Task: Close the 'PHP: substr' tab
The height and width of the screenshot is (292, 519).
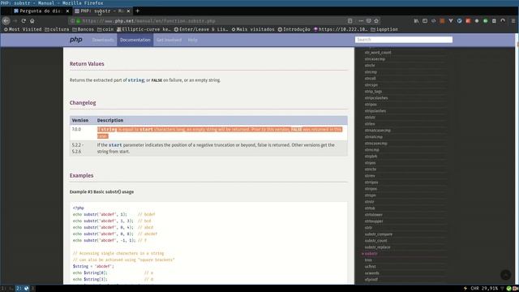Action: (x=128, y=11)
